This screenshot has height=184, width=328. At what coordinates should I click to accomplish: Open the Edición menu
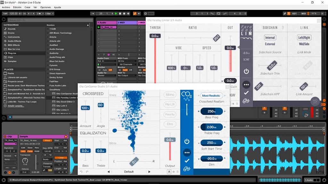[17, 7]
